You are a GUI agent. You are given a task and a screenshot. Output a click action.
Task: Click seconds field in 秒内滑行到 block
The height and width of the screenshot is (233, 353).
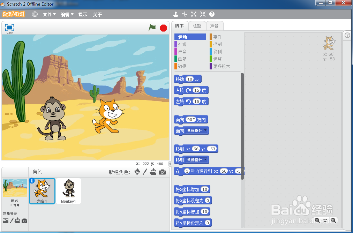coord(187,171)
